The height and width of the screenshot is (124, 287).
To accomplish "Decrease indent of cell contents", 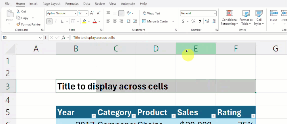I will 128,21.
